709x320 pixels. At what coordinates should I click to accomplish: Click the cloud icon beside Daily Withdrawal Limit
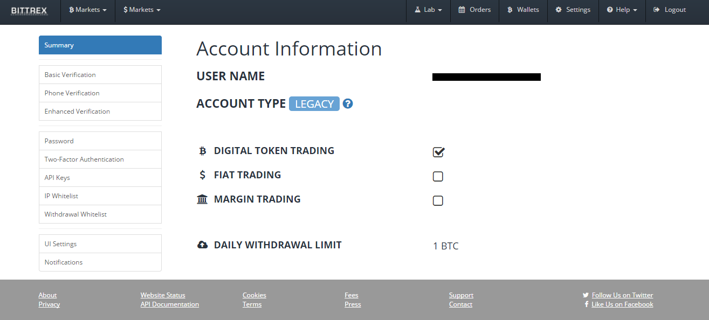tap(203, 245)
